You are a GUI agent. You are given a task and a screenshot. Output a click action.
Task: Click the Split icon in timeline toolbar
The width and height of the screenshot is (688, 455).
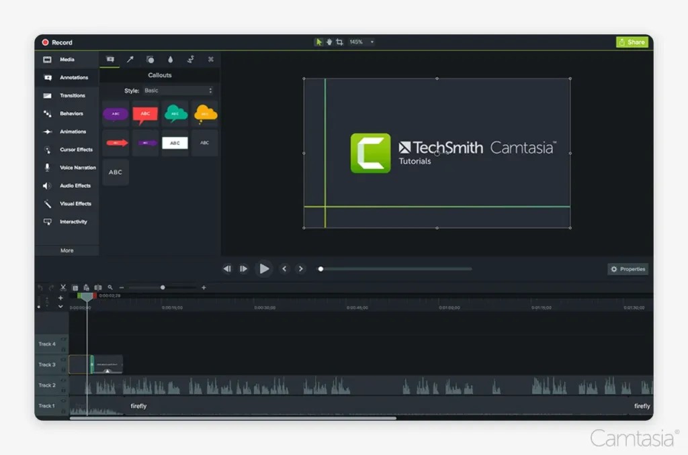(98, 287)
